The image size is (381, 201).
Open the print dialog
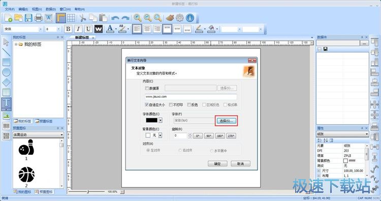pyautogui.click(x=39, y=18)
